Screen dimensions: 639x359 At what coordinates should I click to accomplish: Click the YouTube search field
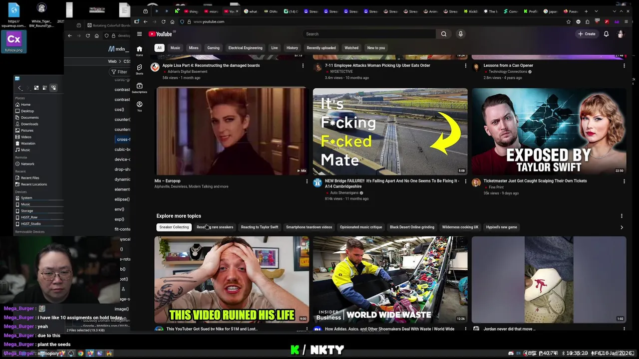(x=369, y=34)
